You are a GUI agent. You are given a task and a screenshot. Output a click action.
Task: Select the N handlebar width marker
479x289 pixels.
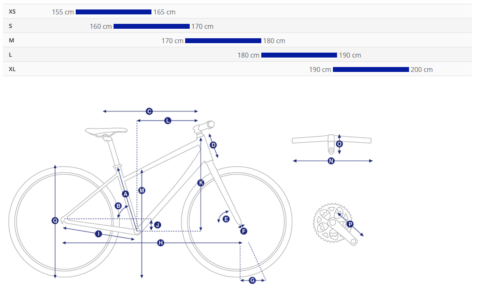tap(331, 161)
